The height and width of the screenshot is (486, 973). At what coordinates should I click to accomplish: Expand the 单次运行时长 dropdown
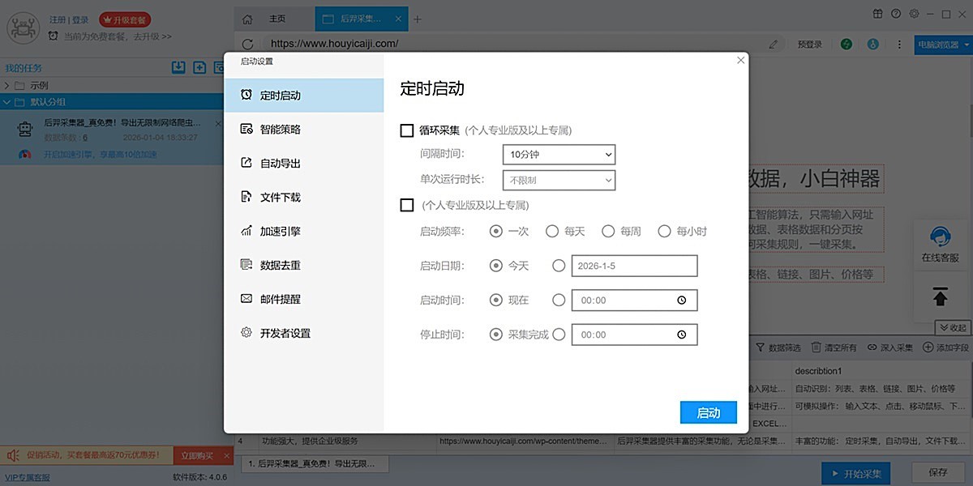[559, 181]
